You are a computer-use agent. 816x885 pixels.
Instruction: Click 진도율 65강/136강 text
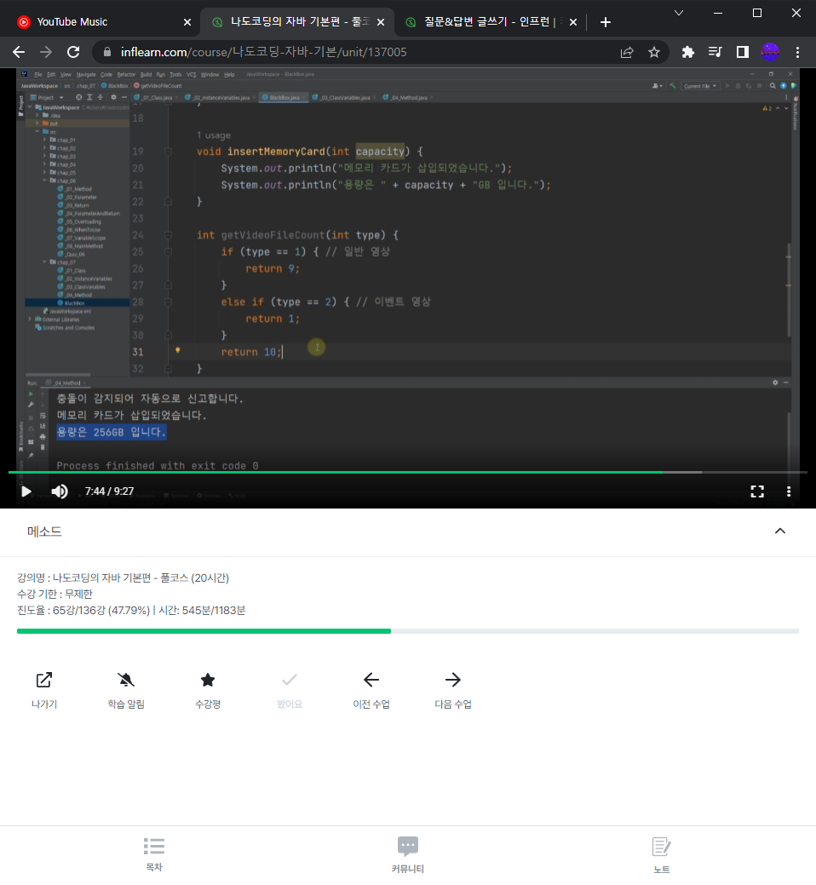pyautogui.click(x=83, y=610)
